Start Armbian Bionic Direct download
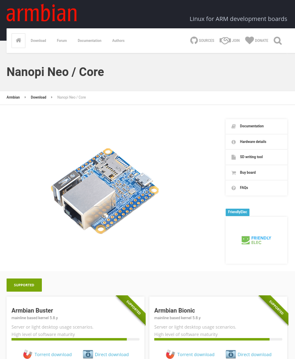Screen dimensions: 295x359 coord(254,354)
